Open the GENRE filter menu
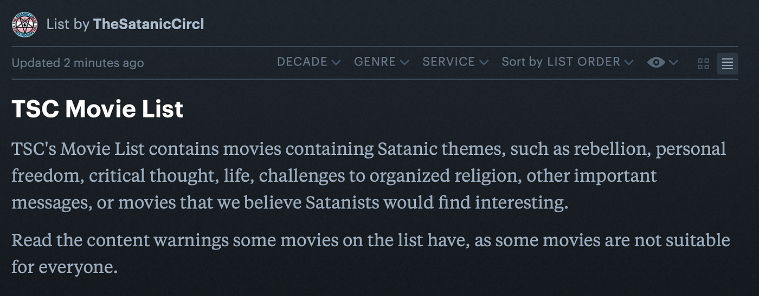Viewport: 759px width, 296px height. [375, 62]
